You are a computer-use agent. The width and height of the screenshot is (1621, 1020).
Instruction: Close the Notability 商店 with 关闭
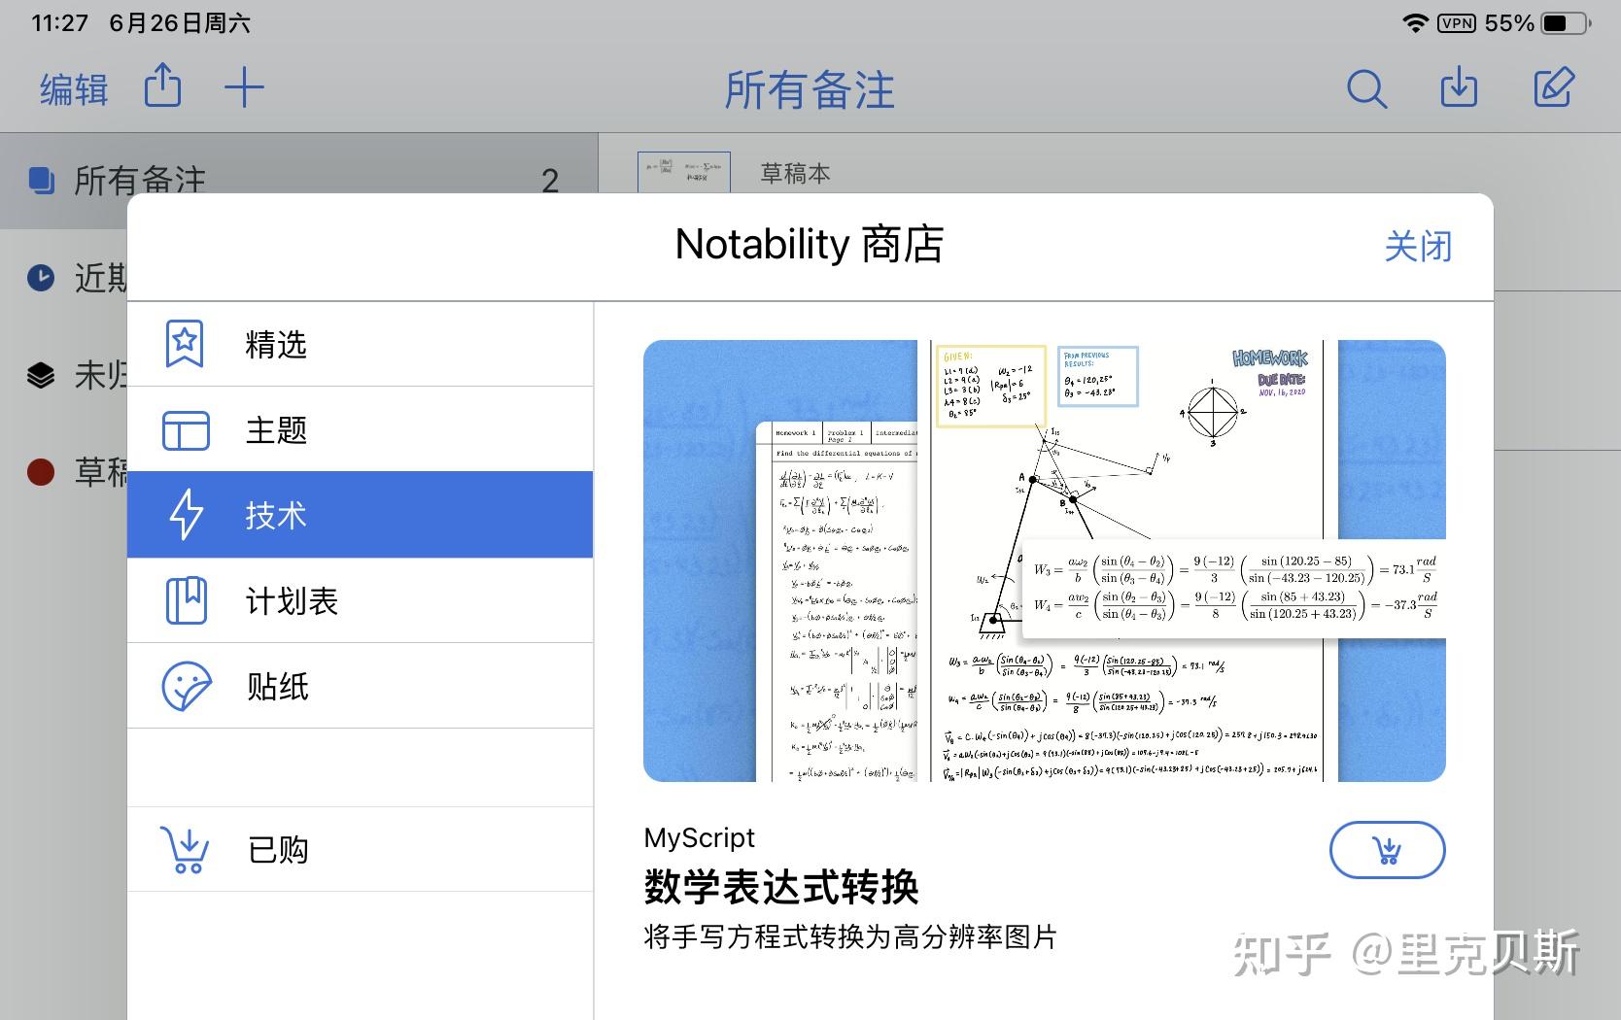click(x=1419, y=247)
